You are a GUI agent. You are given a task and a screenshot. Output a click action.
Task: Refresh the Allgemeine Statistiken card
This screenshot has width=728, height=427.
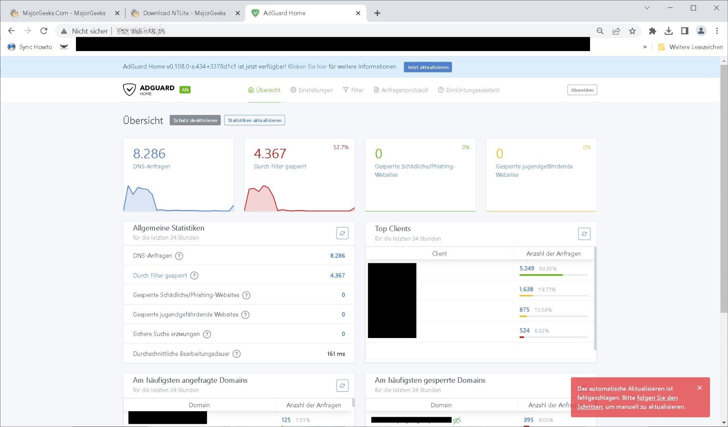point(342,233)
